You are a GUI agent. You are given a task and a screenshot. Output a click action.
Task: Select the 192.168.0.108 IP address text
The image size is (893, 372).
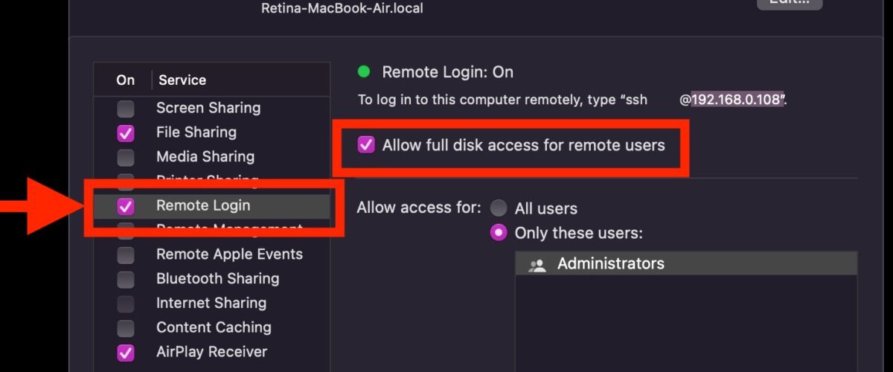click(x=737, y=100)
